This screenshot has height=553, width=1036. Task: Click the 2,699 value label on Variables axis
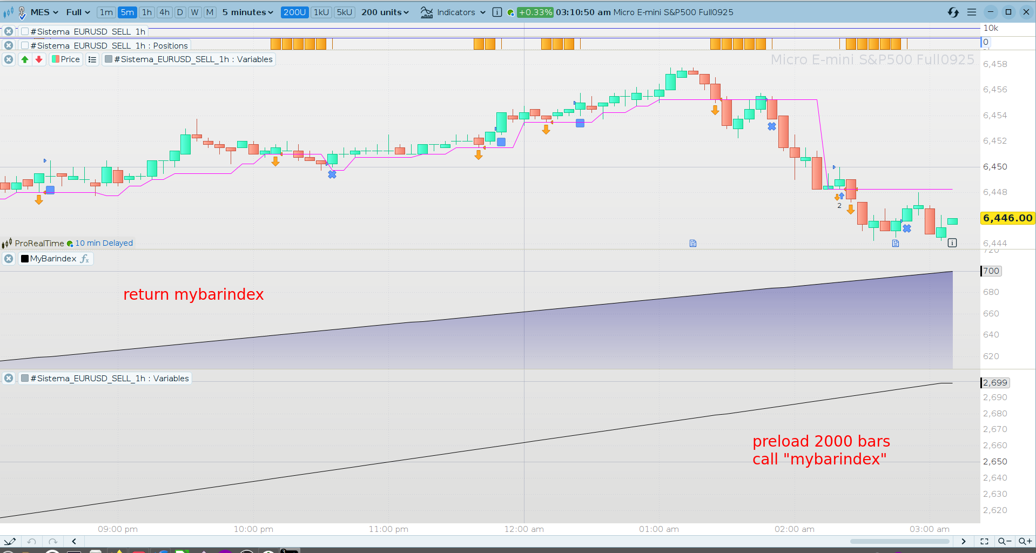point(995,383)
